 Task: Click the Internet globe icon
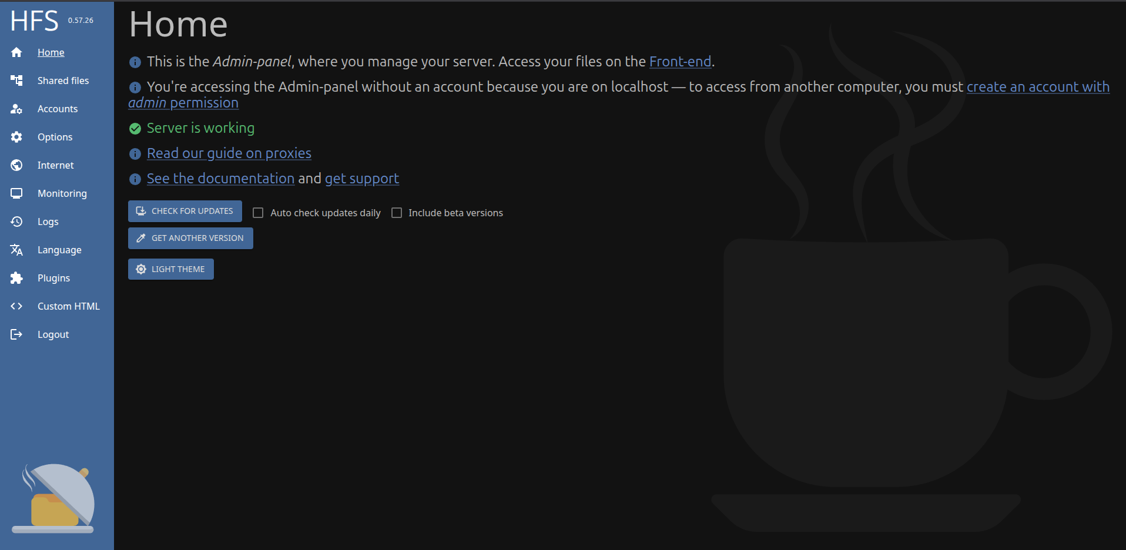point(16,165)
